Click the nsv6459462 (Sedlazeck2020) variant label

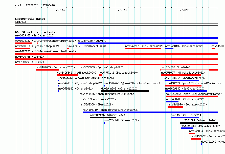(35, 35)
